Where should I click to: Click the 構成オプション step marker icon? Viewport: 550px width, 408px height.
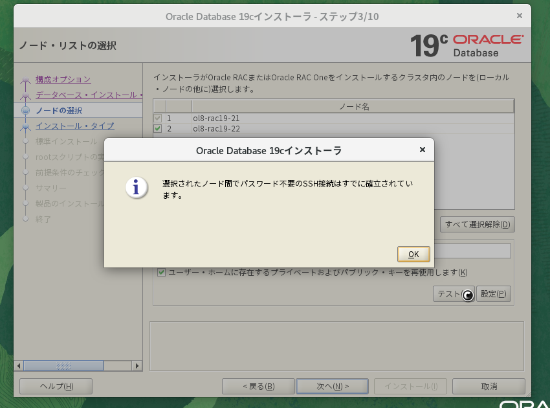point(25,80)
